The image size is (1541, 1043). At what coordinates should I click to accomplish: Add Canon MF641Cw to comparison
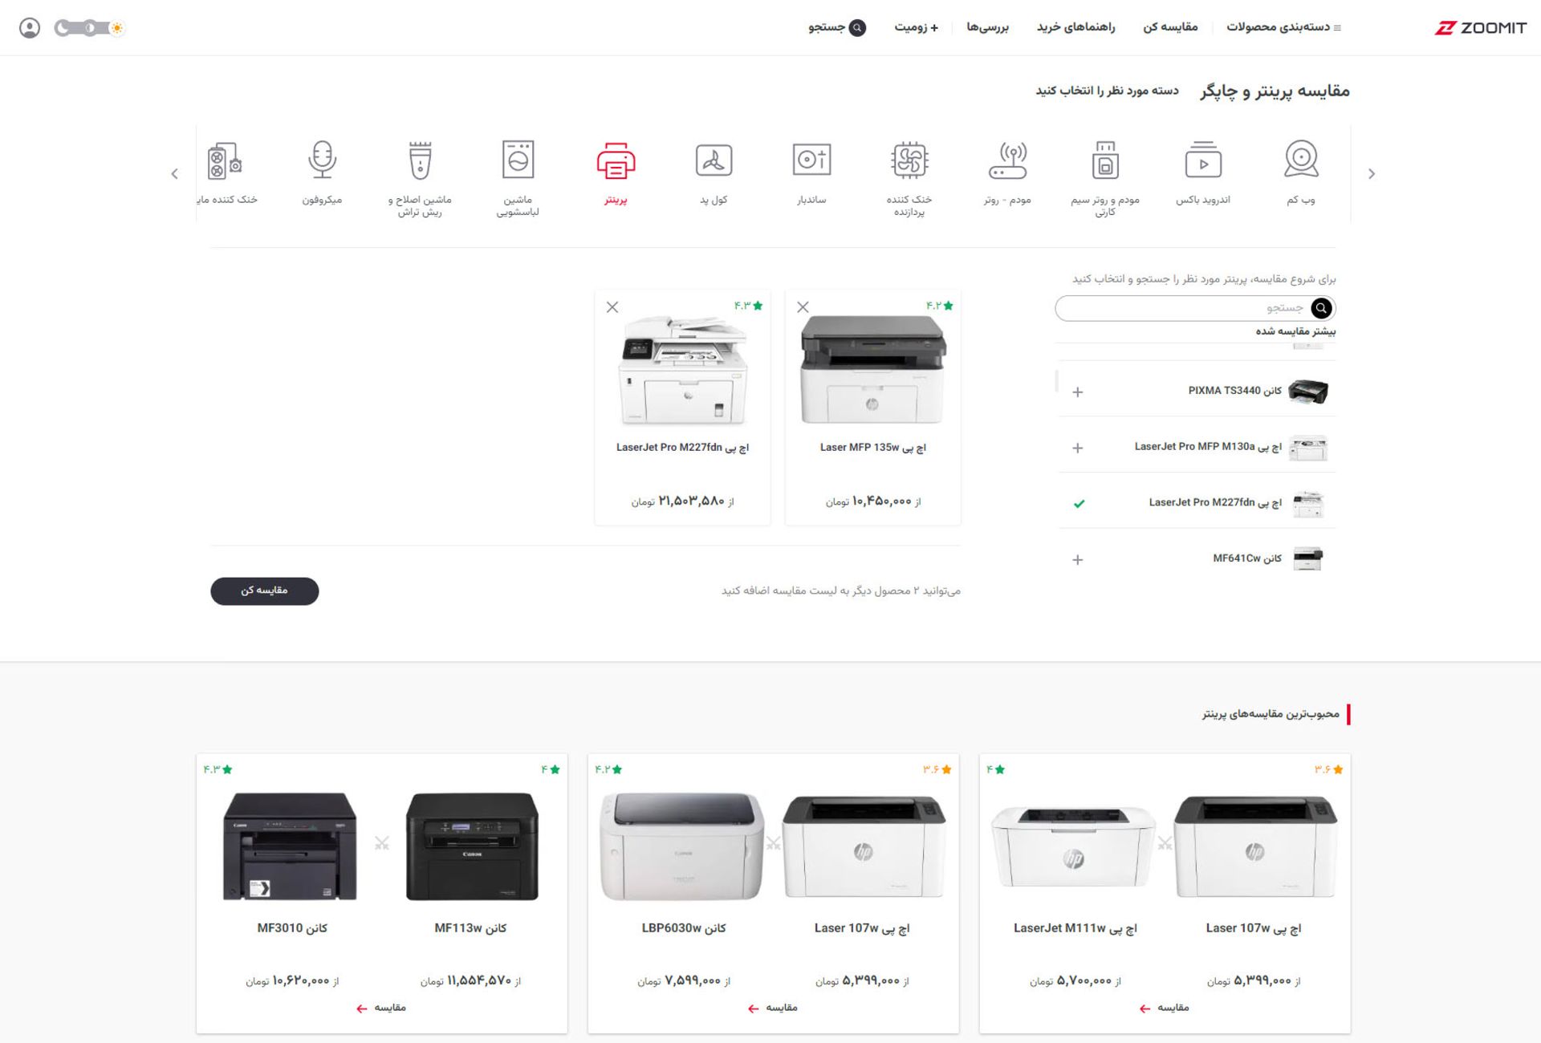coord(1078,560)
